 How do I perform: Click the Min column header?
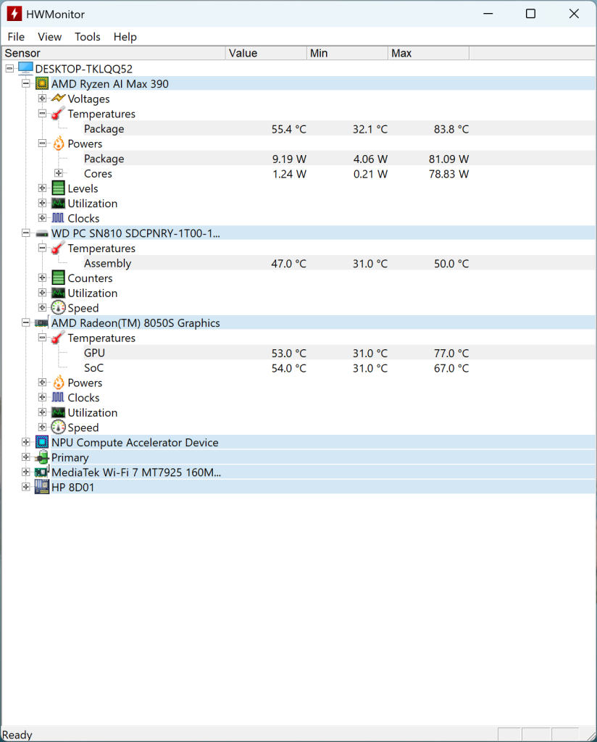tap(347, 53)
